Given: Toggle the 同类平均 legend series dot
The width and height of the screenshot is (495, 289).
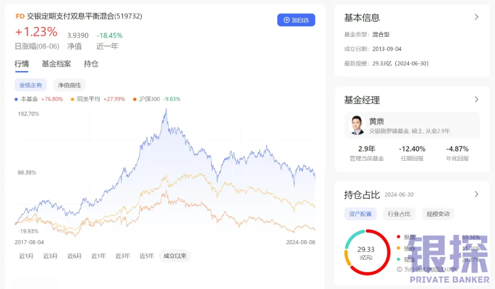Looking at the screenshot, I should [x=72, y=99].
